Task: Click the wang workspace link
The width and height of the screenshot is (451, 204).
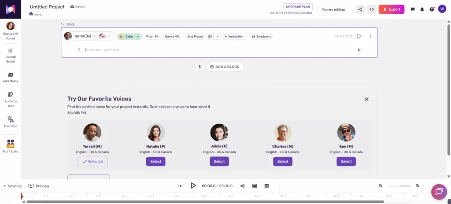Action: point(38,15)
